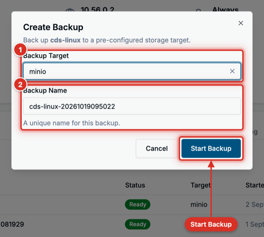Click the 'A unique name for this backup' hint
Image resolution: width=264 pixels, height=237 pixels.
click(72, 123)
